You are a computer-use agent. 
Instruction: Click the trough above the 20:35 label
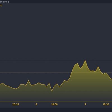(16, 89)
